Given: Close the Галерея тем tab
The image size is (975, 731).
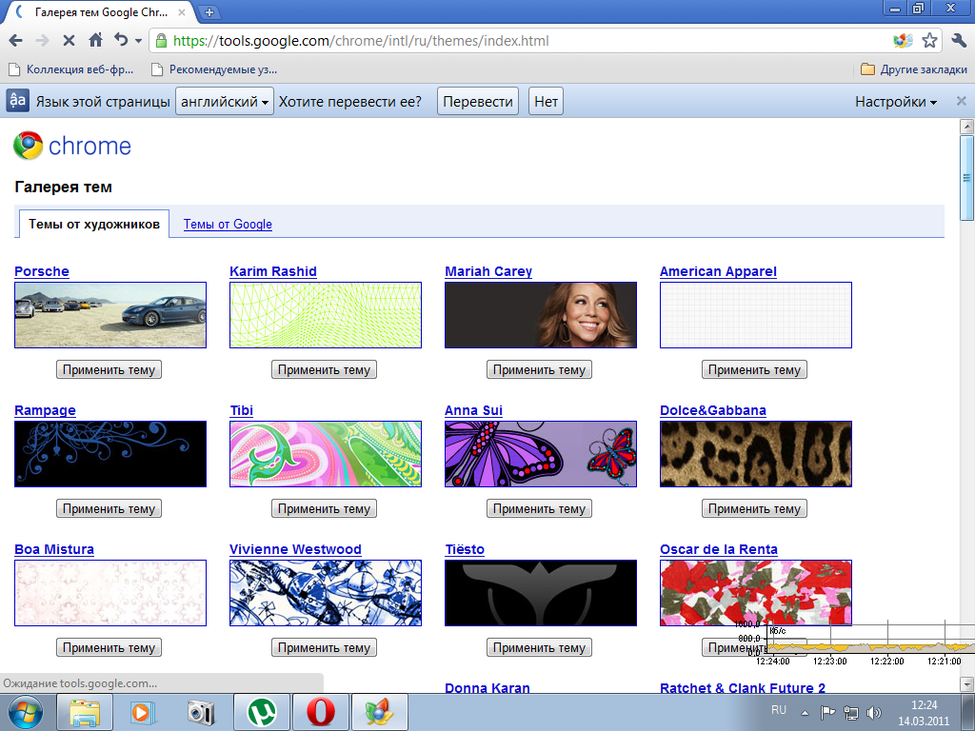Looking at the screenshot, I should click(182, 11).
